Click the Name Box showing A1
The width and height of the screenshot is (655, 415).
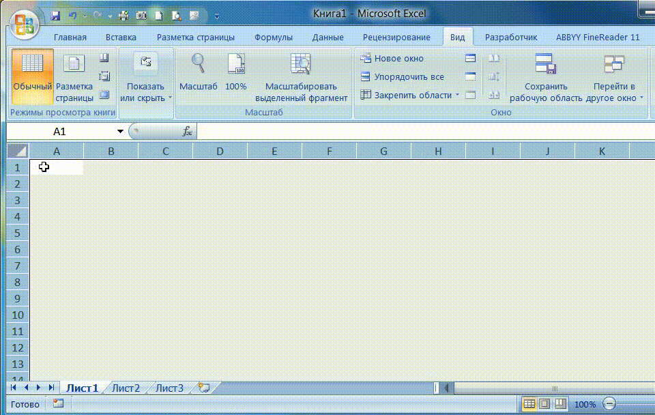click(61, 132)
